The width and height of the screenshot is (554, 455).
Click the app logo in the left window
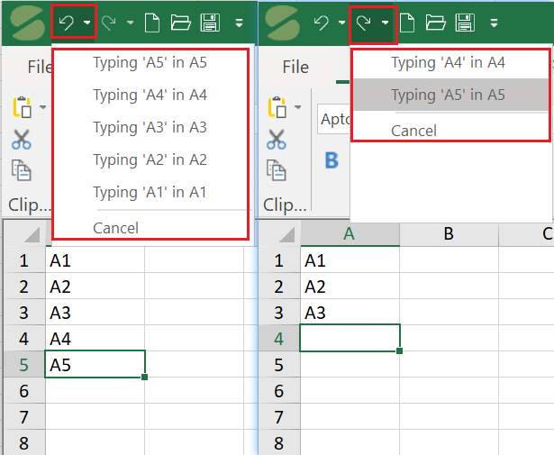tap(27, 23)
